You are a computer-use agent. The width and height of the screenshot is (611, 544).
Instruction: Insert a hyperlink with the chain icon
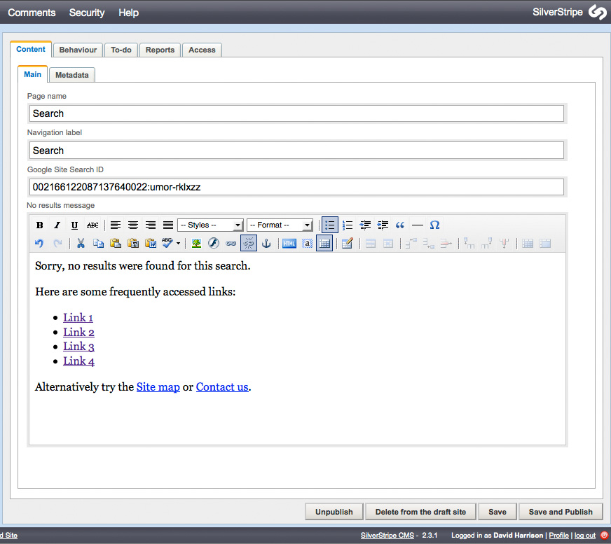tap(231, 244)
